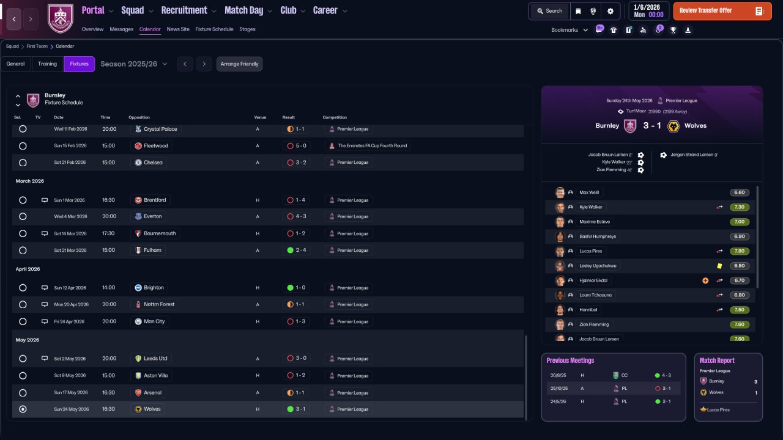Open the Career dropdown menu
The image size is (783, 440).
(x=330, y=10)
